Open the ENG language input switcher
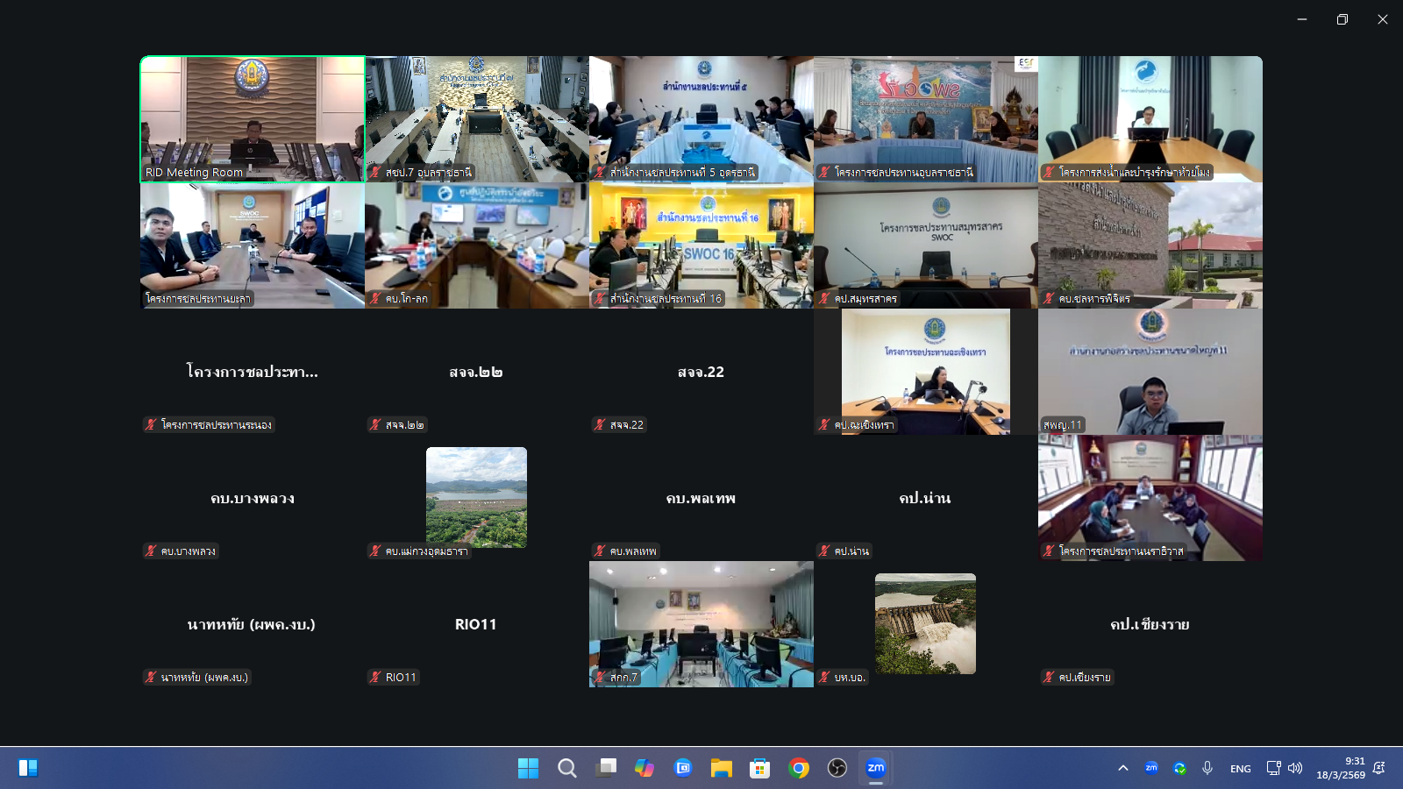Image resolution: width=1403 pixels, height=789 pixels. [1240, 769]
